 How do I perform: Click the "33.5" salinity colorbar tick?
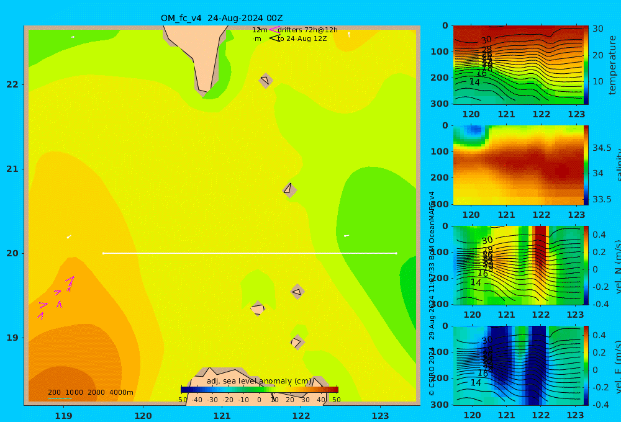click(602, 199)
